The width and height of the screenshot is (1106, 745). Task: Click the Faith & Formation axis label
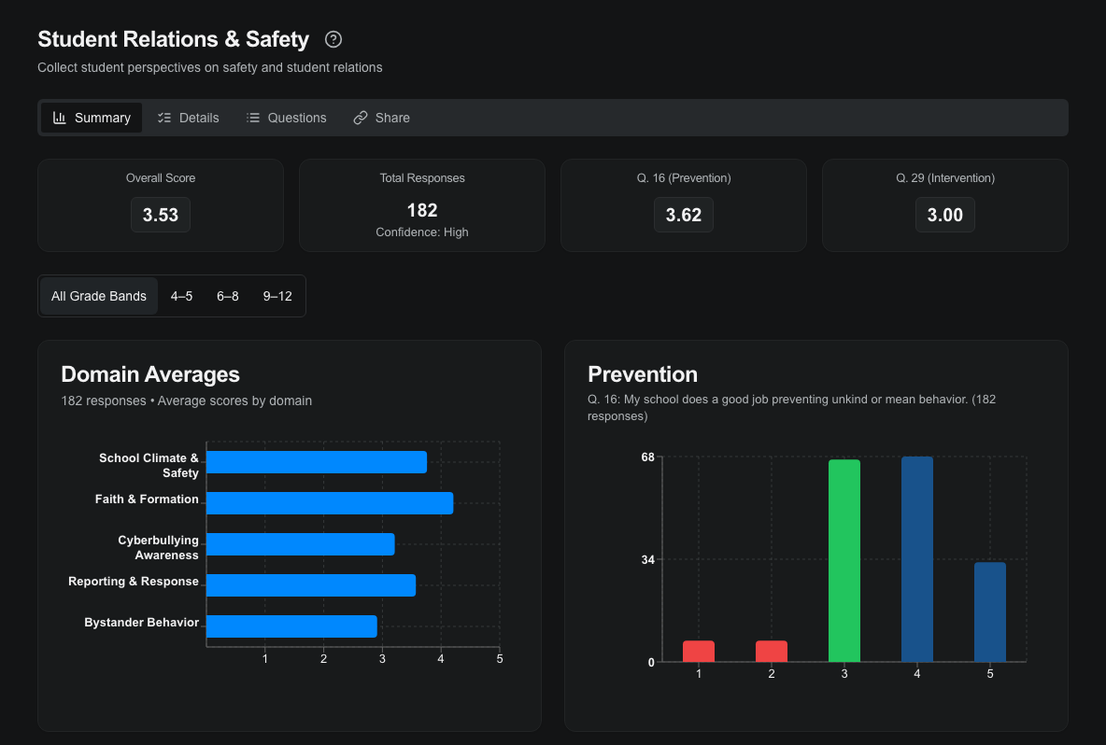pos(147,499)
